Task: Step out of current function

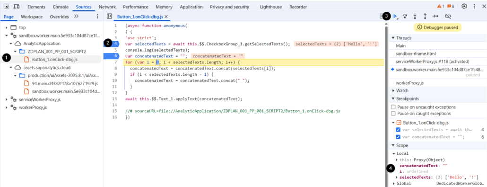Action: point(425,16)
